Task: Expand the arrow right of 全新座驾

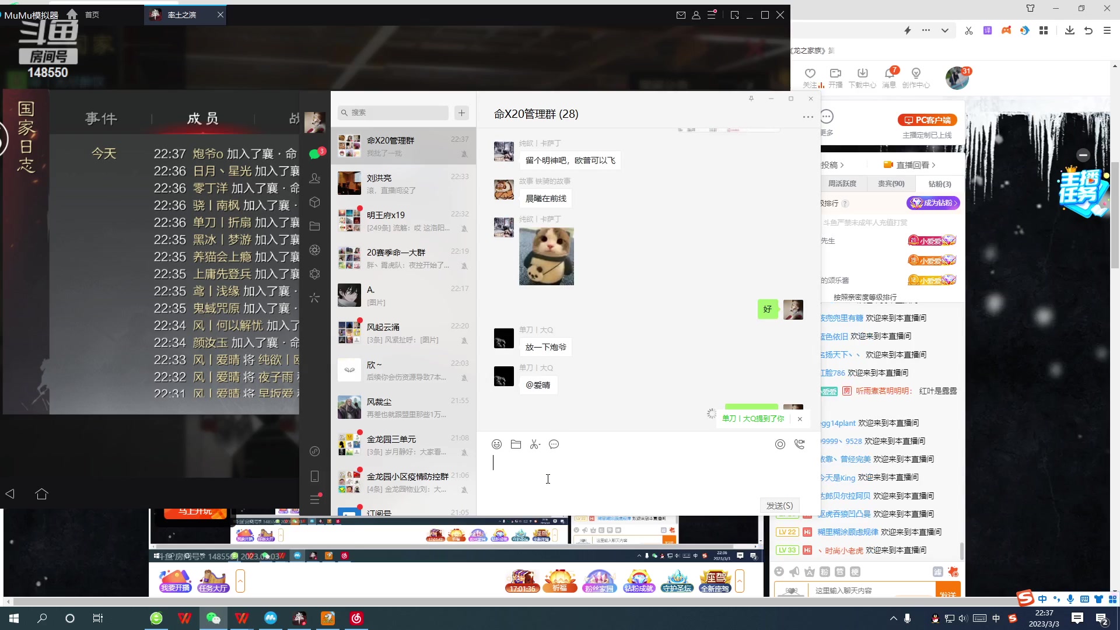Action: 740,582
